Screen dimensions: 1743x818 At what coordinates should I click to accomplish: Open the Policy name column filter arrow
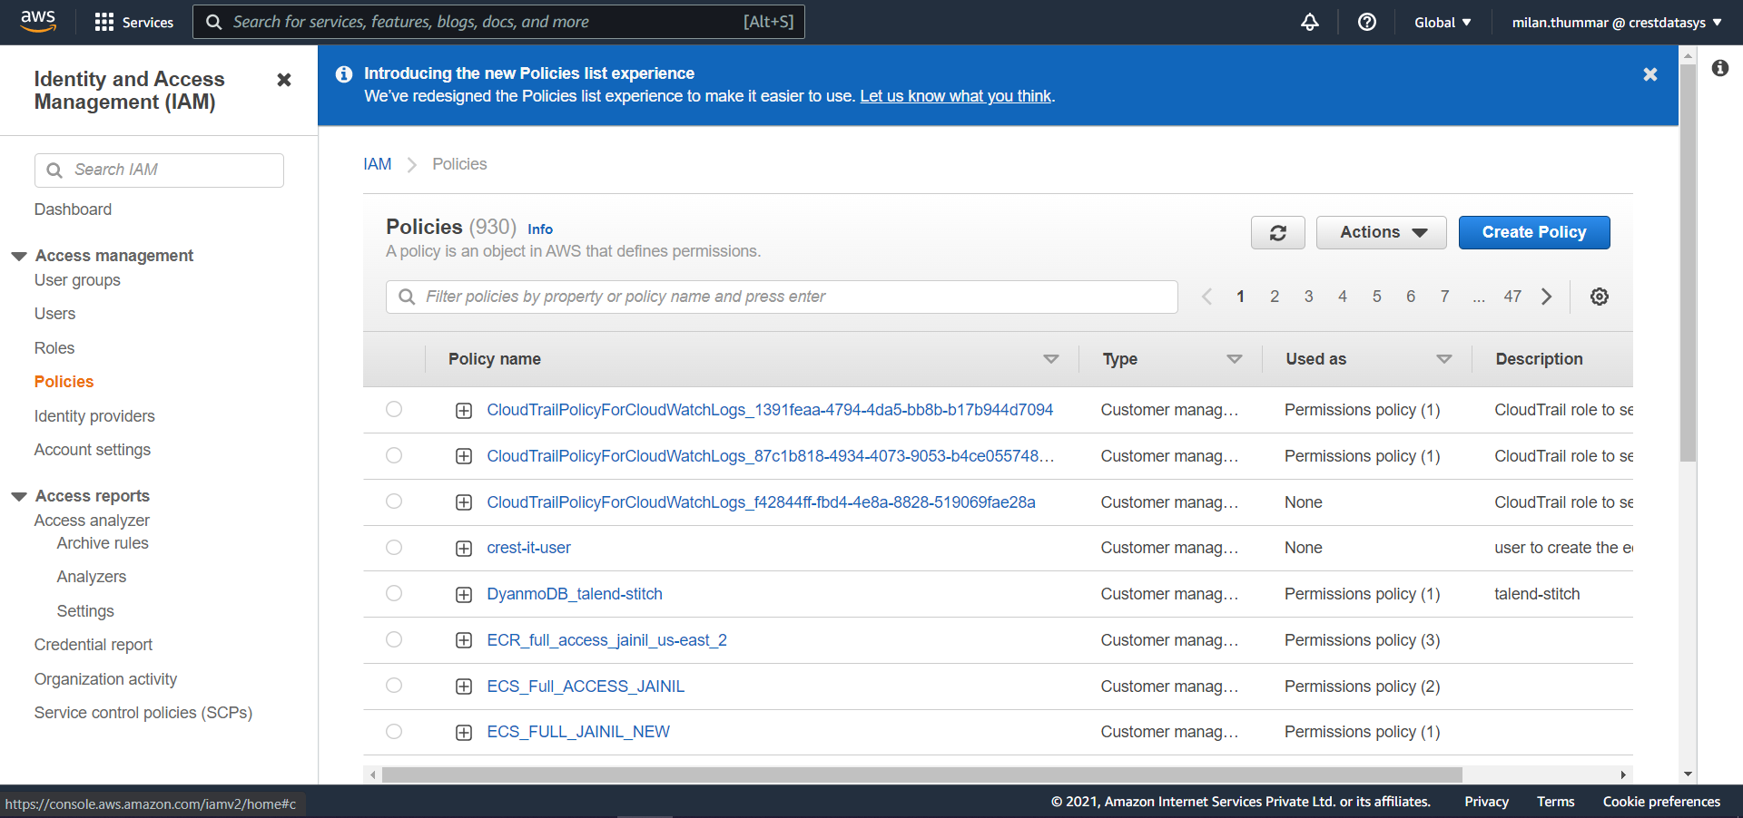click(x=1051, y=359)
